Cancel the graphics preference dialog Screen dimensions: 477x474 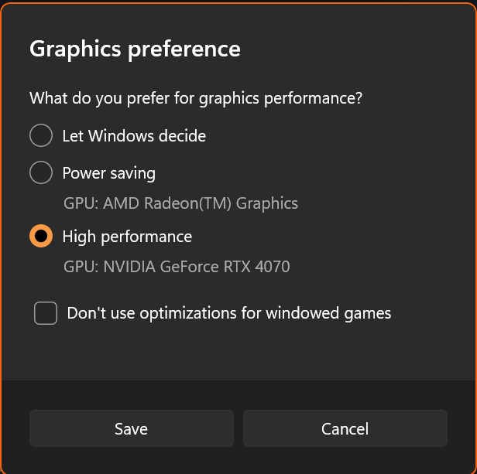click(345, 428)
